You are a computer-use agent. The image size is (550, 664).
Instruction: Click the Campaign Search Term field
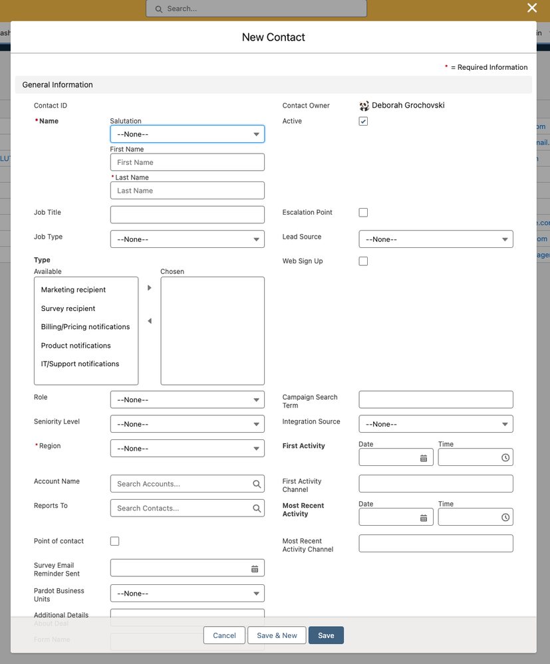[436, 399]
